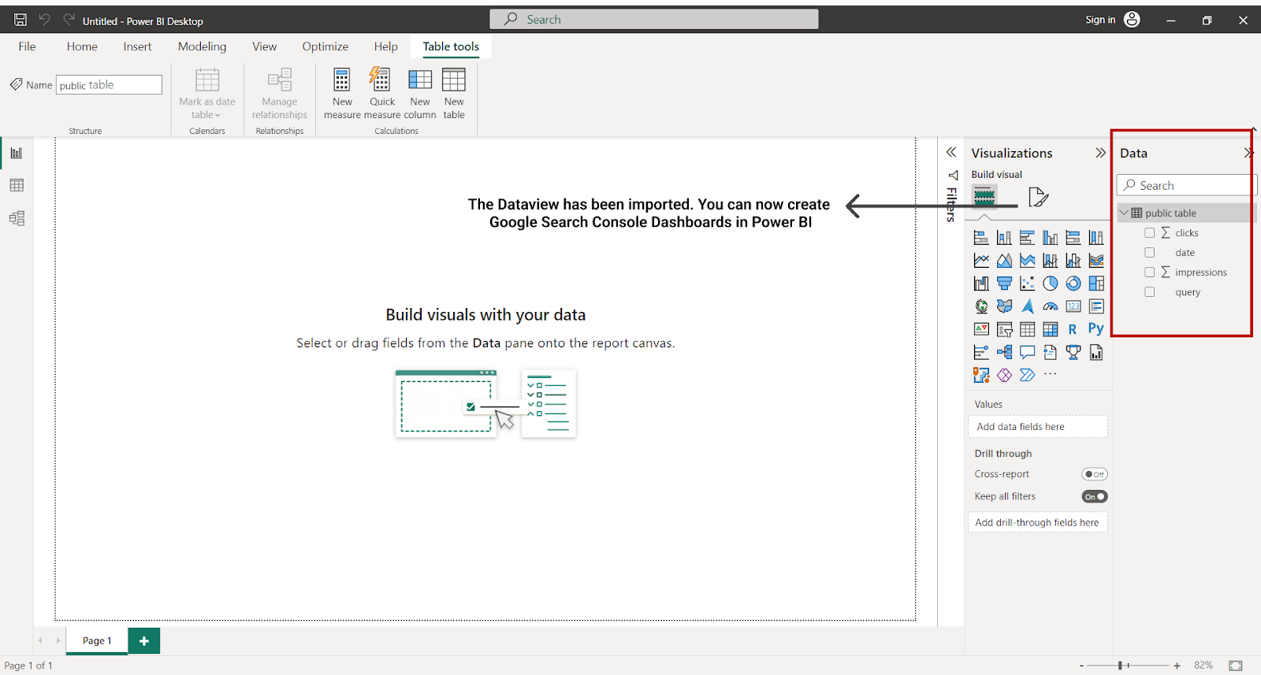
Task: Select the Table tools tab
Action: 451,46
